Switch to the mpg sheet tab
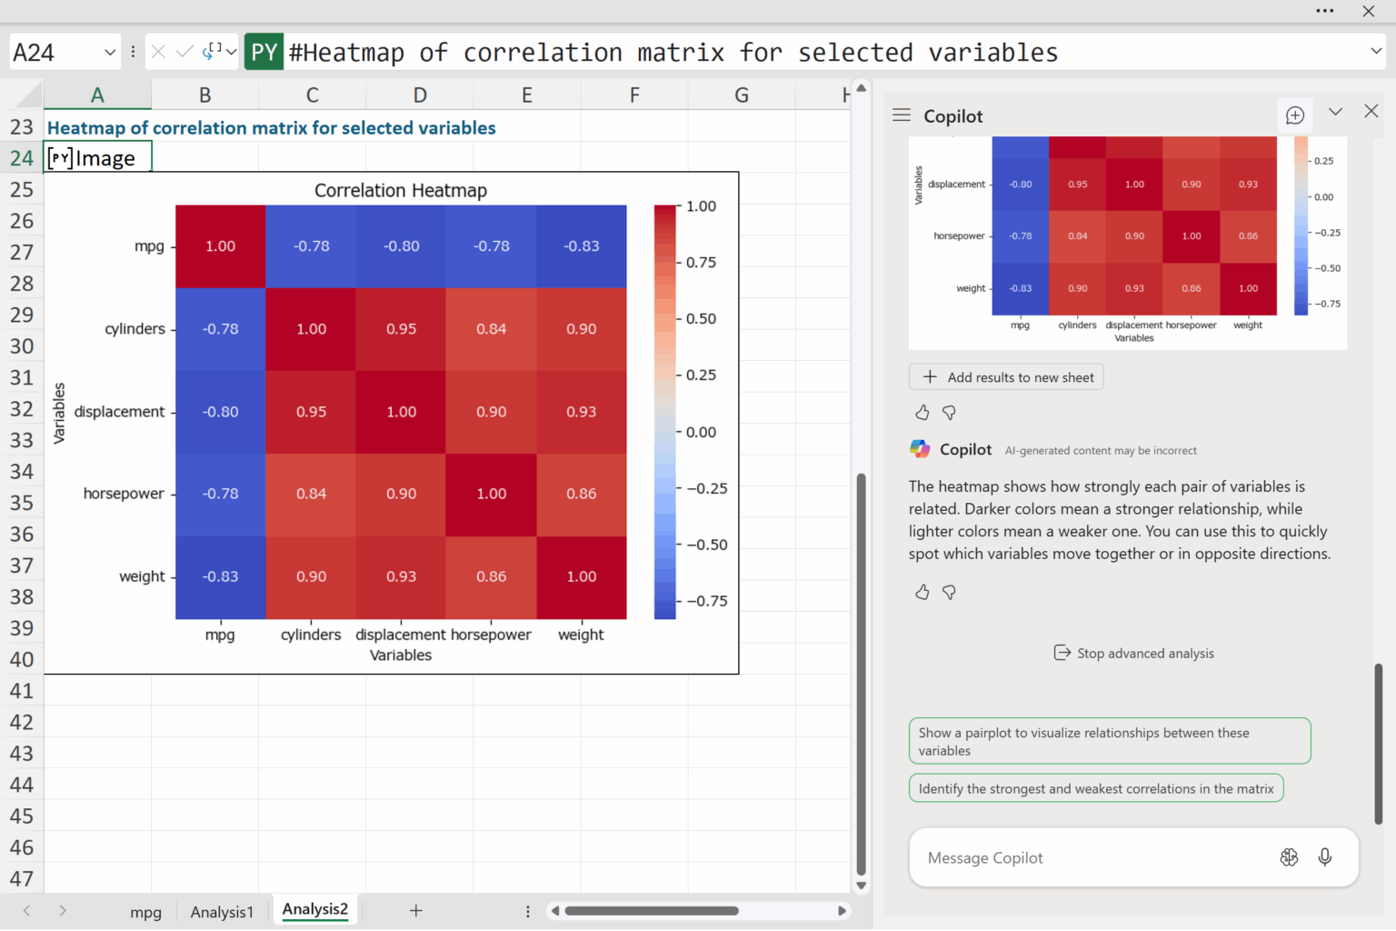Viewport: 1396px width, 931px height. (x=145, y=912)
